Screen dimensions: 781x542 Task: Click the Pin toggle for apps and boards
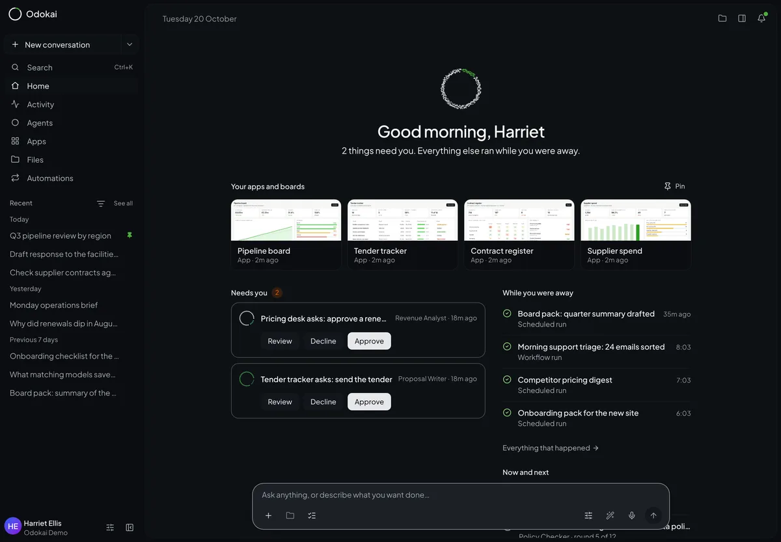point(674,186)
